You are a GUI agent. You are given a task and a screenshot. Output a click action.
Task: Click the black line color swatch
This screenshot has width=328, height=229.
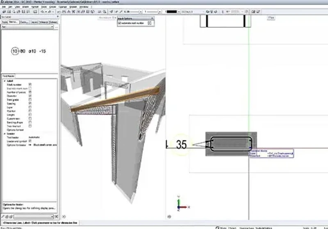pyautogui.click(x=171, y=12)
